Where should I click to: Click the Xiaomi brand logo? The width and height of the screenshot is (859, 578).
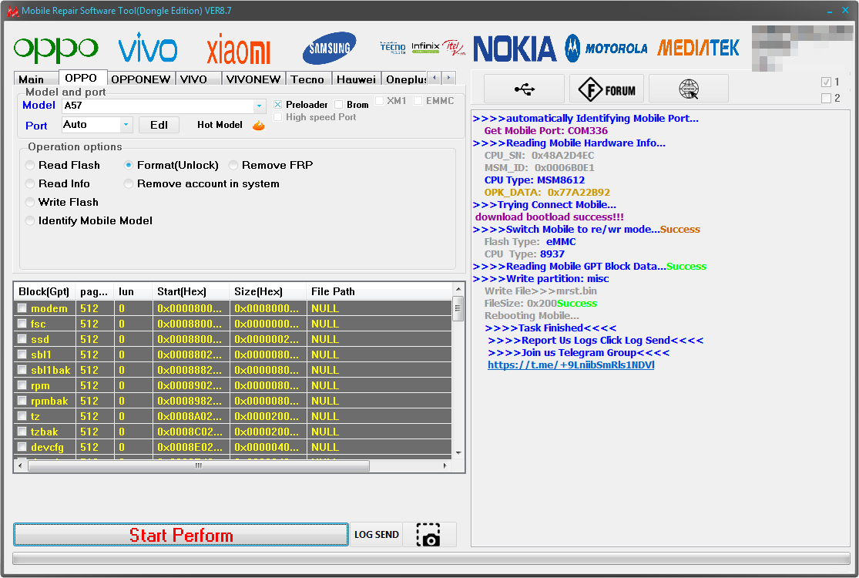point(238,50)
